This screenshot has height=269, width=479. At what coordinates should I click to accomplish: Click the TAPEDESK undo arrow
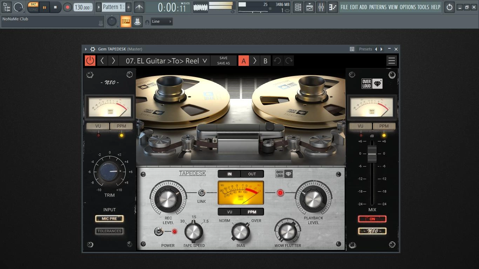coord(277,61)
